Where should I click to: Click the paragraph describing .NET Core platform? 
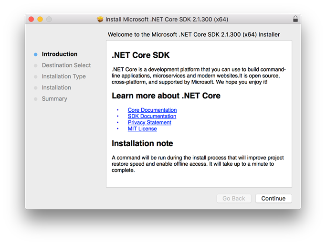point(199,76)
